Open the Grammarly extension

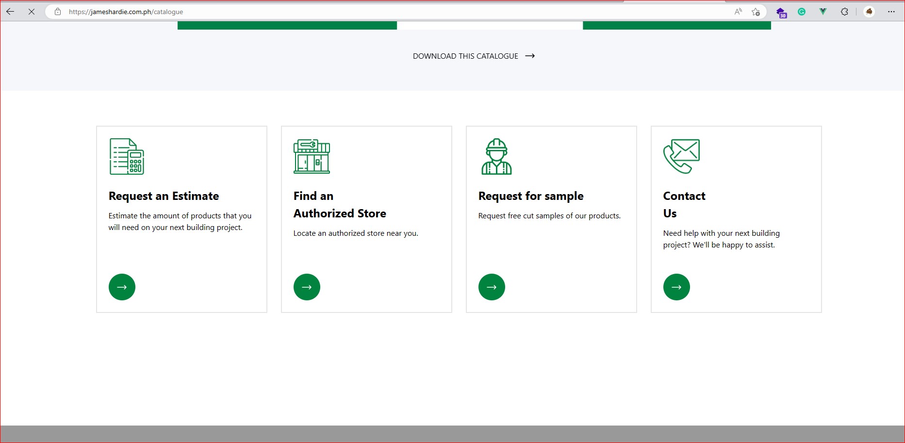point(802,12)
